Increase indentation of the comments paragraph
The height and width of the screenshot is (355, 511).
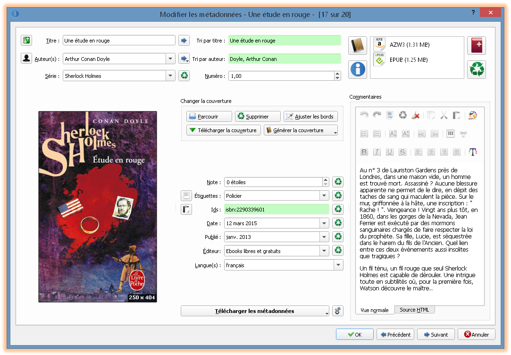coord(422,134)
